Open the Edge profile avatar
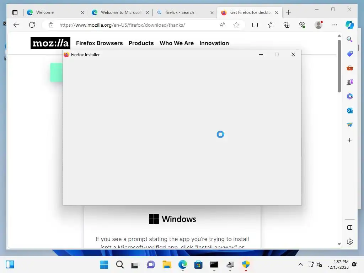This screenshot has height=273, width=364. coord(318,25)
